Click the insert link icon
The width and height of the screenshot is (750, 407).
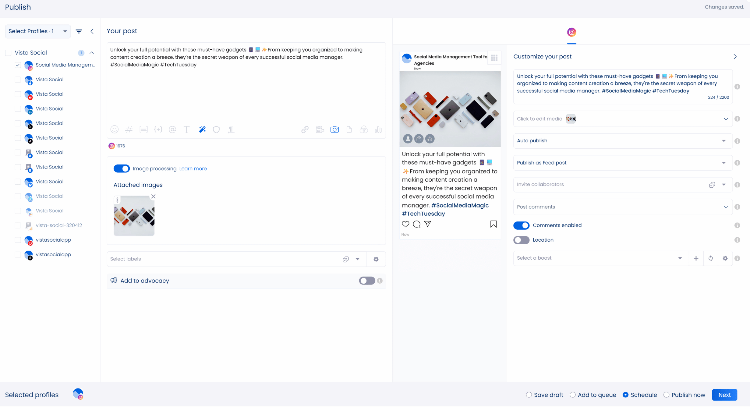click(x=305, y=130)
